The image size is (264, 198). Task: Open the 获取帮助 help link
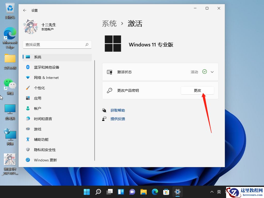tap(118, 110)
